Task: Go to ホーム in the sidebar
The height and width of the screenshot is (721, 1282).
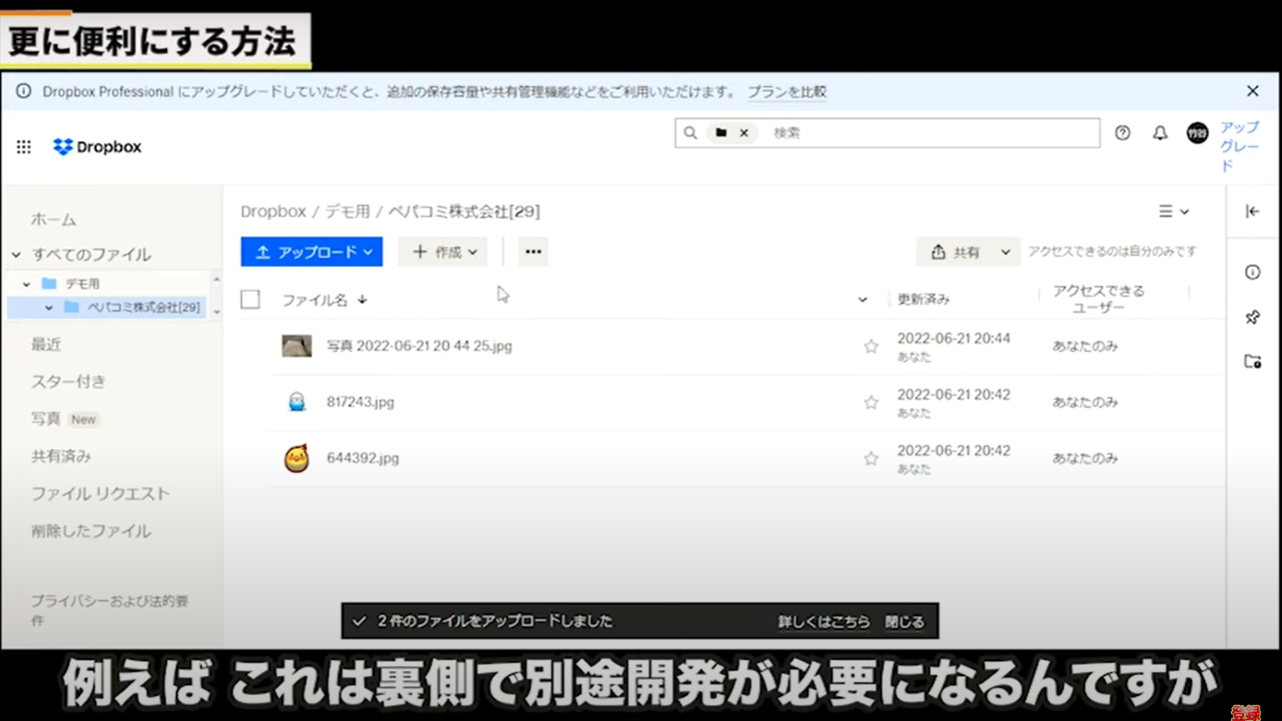Action: 53,219
